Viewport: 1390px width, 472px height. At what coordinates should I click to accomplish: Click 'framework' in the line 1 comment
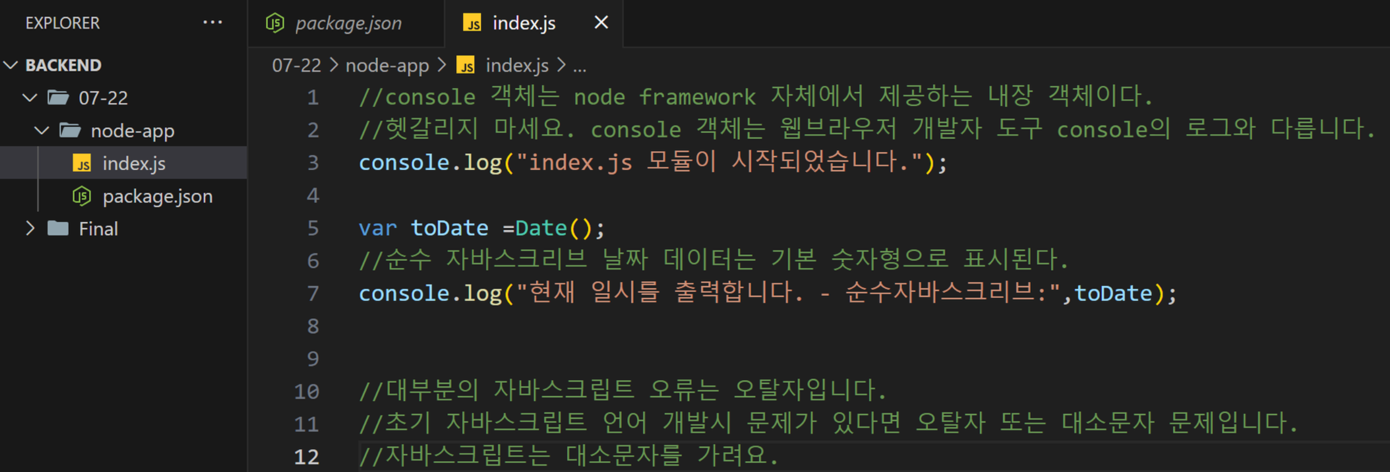[x=697, y=98]
